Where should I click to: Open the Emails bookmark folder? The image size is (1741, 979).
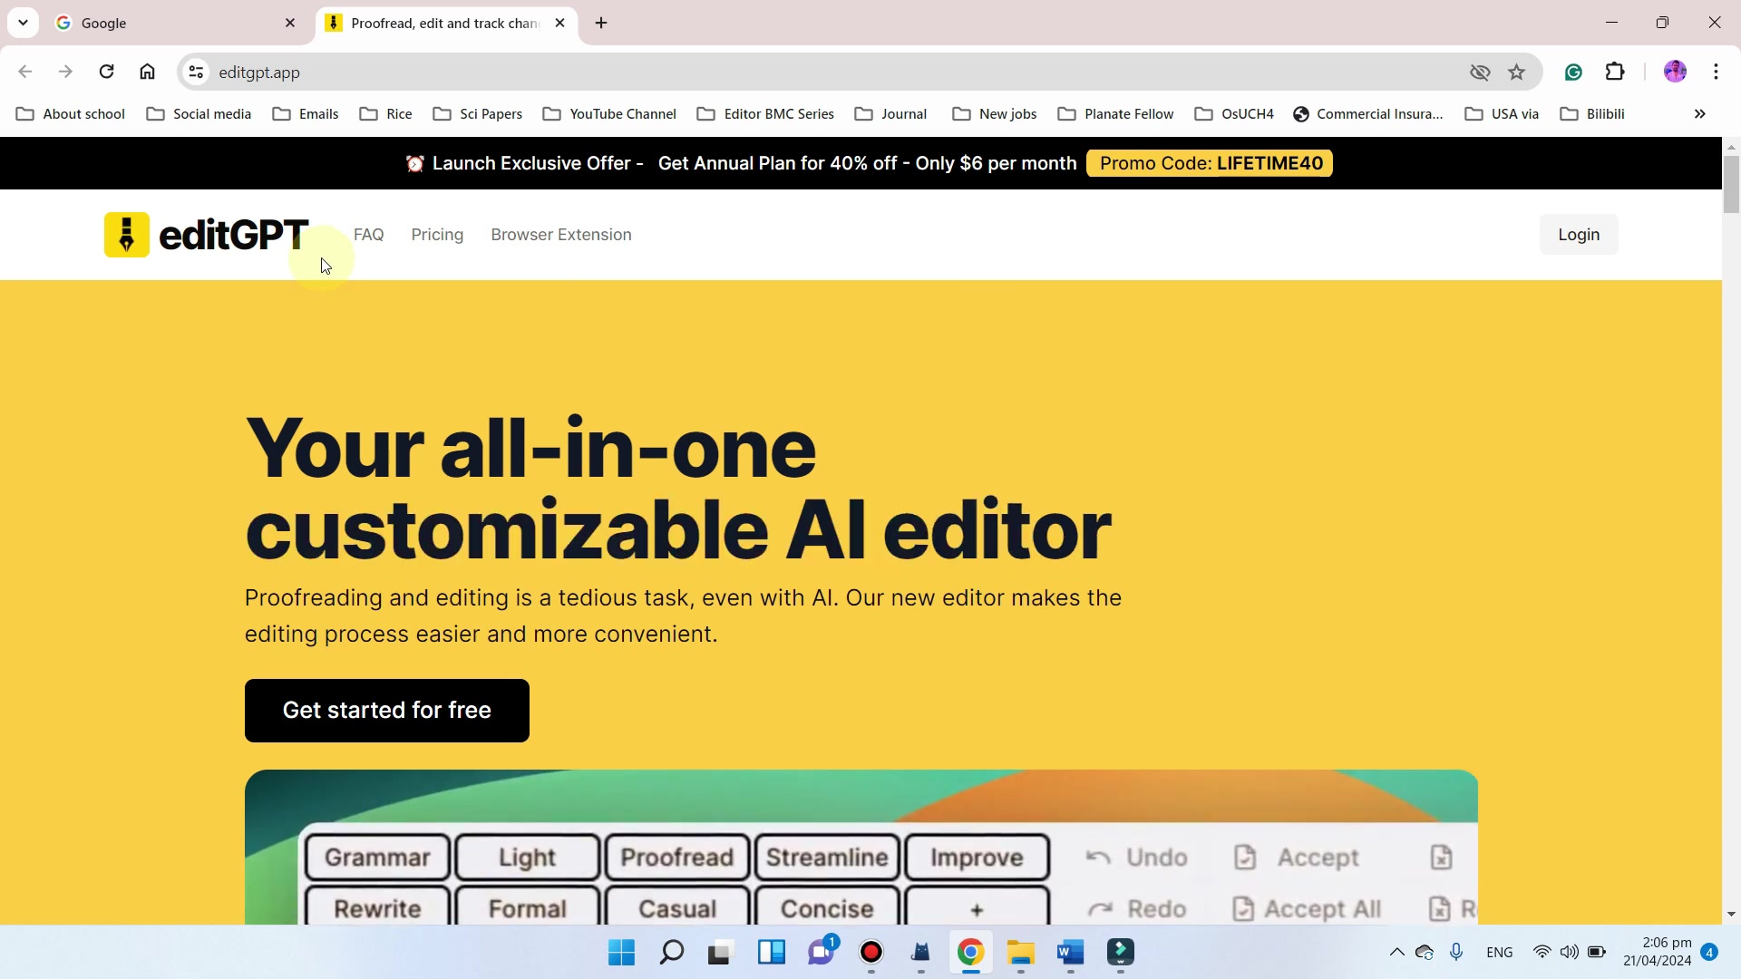pos(306,114)
